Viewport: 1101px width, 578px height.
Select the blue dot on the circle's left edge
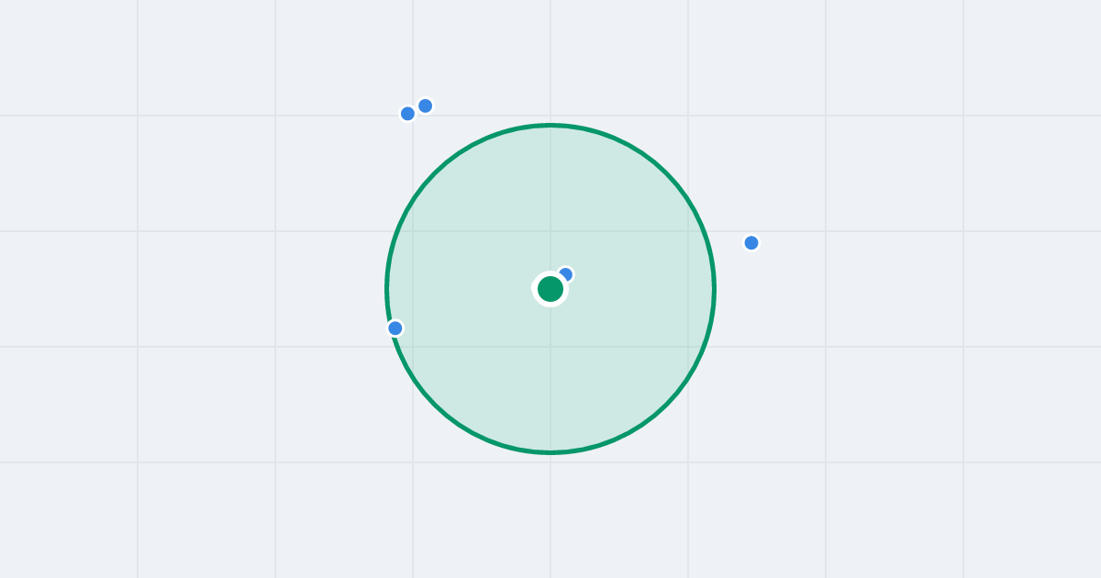[395, 328]
